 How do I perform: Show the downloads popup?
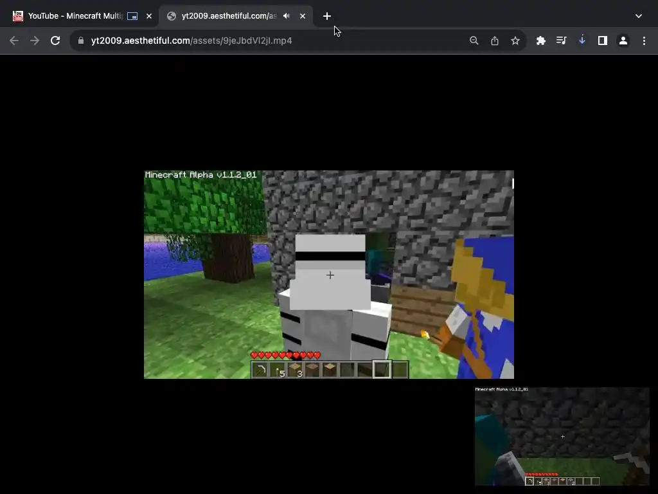[582, 41]
